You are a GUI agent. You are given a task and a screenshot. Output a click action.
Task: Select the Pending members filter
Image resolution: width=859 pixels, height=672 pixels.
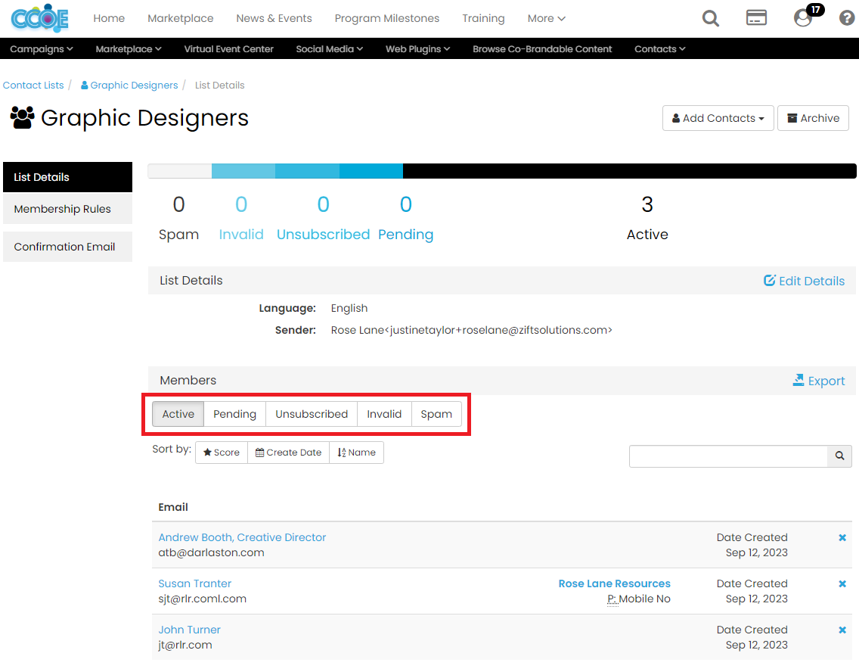tap(234, 414)
